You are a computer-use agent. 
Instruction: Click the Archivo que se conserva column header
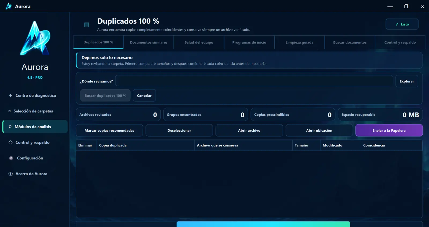243,145
